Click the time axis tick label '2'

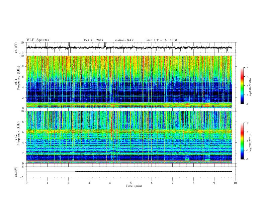pyautogui.click(x=68, y=183)
